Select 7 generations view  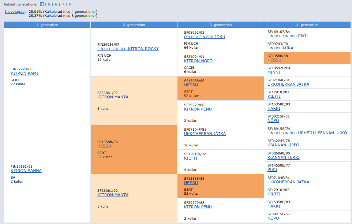point(62,5)
